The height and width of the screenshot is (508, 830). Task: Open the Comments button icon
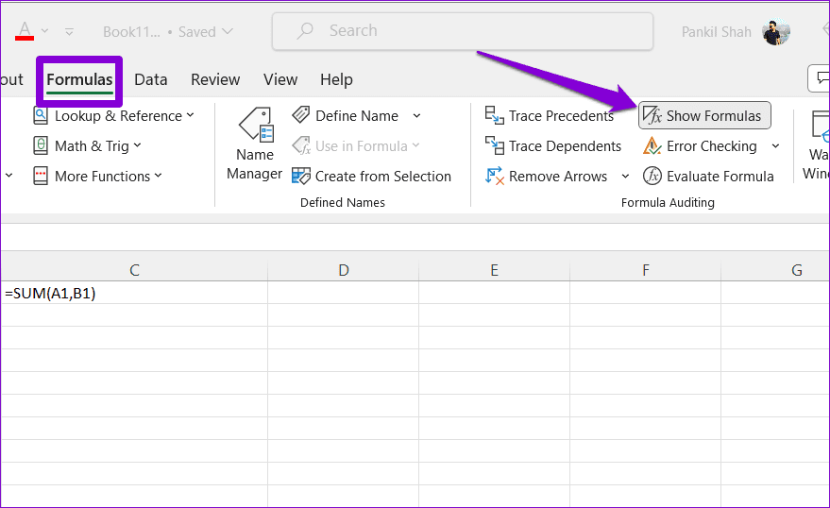(820, 78)
